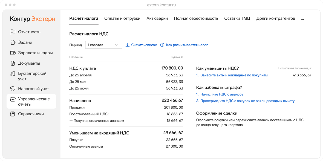Image resolution: width=323 pixels, height=161 pixels.
Task: Open the Акт сверки tab
Action: pyautogui.click(x=157, y=18)
